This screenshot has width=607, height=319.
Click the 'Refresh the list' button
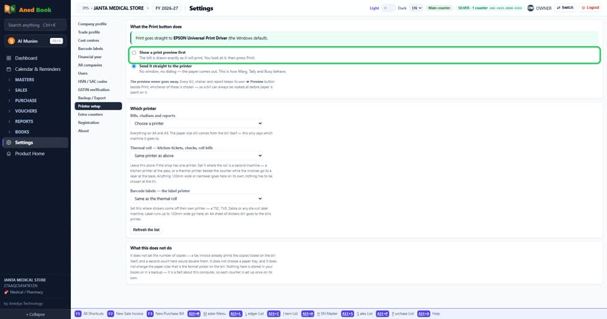(x=146, y=230)
